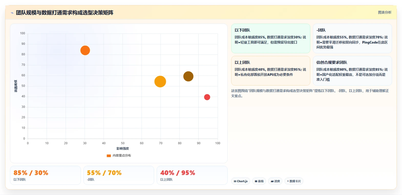Click the 进度 tag chip
402x195 pixels.
coord(275,181)
